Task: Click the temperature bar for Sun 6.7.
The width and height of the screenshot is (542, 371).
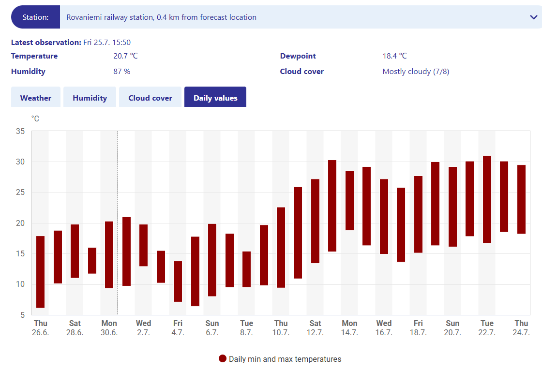Action: [212, 260]
